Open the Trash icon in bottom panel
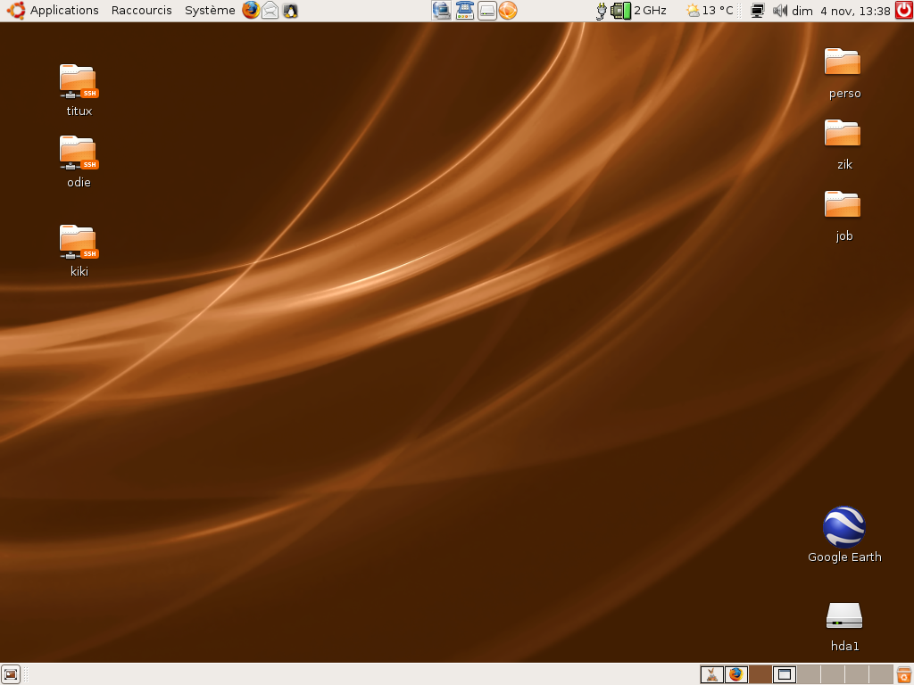Screen dimensions: 914x685 pyautogui.click(x=904, y=674)
